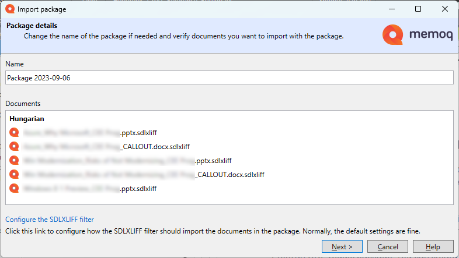Minimize the Import package dialog
Screen dimensions: 459x258
tap(392, 9)
